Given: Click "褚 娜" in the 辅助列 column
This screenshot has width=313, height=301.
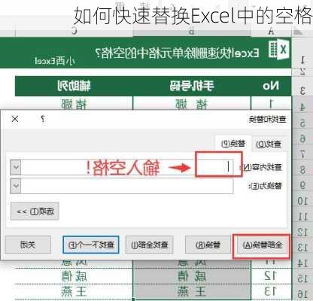Looking at the screenshot, I should 74,104.
